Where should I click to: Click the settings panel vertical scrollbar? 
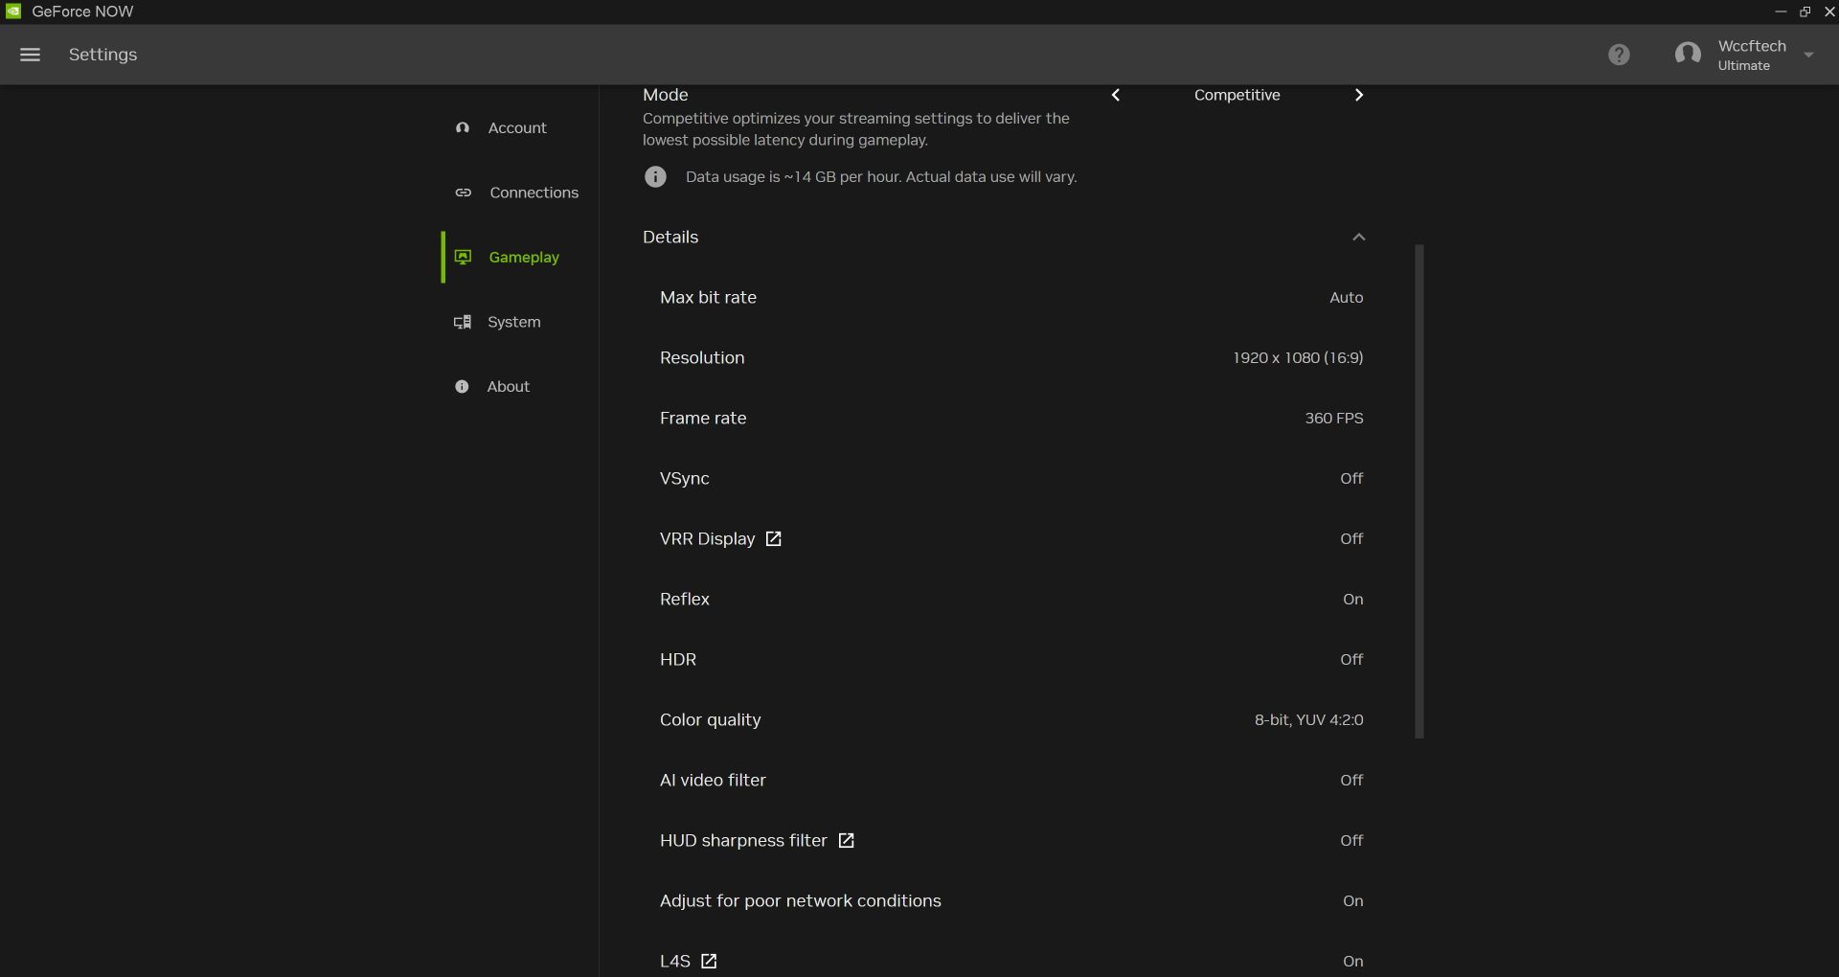pos(1419,491)
